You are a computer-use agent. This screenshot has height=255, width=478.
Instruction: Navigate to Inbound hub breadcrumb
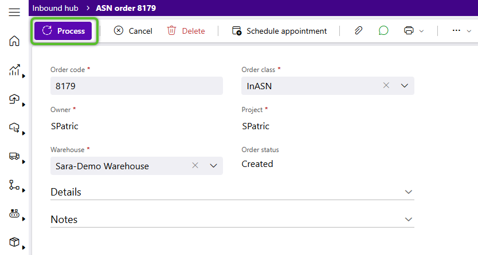point(55,8)
